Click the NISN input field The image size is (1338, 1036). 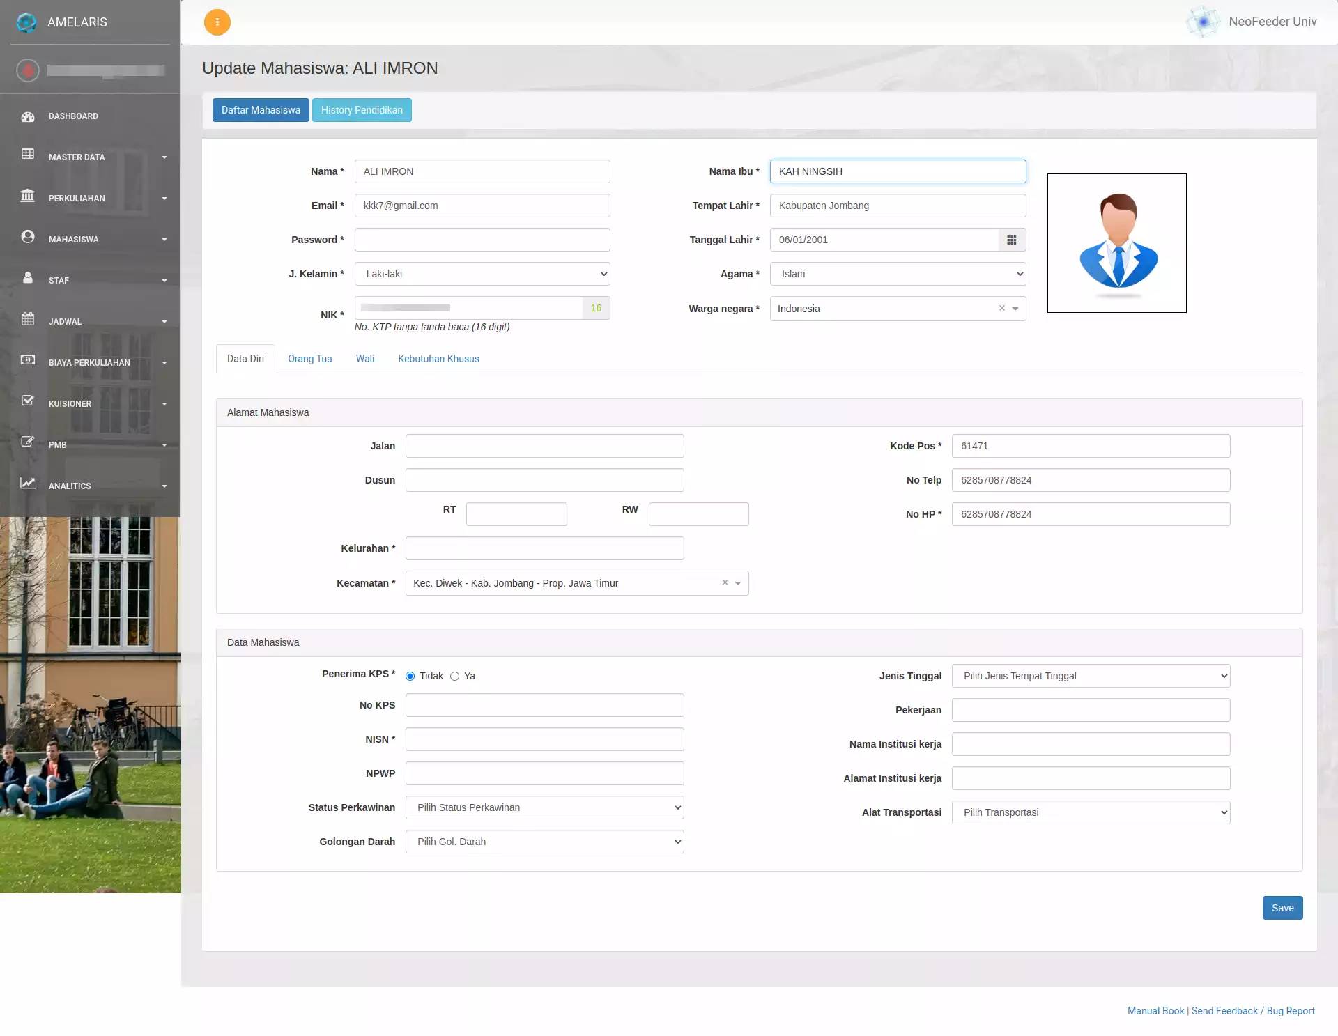tap(544, 739)
